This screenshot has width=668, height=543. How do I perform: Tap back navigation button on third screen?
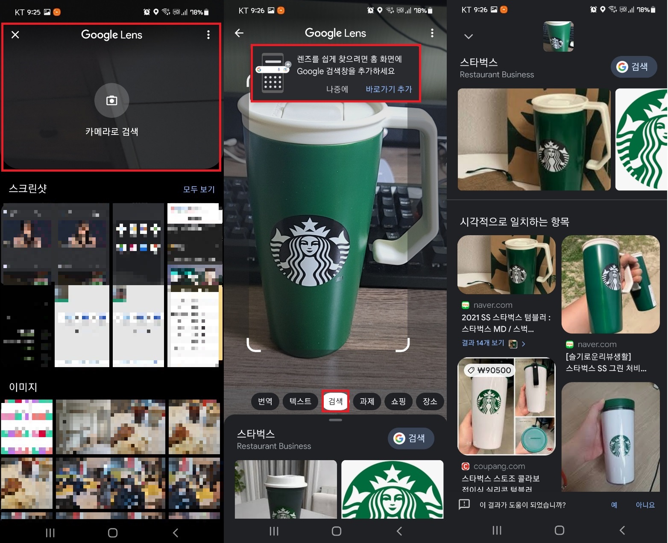point(622,530)
